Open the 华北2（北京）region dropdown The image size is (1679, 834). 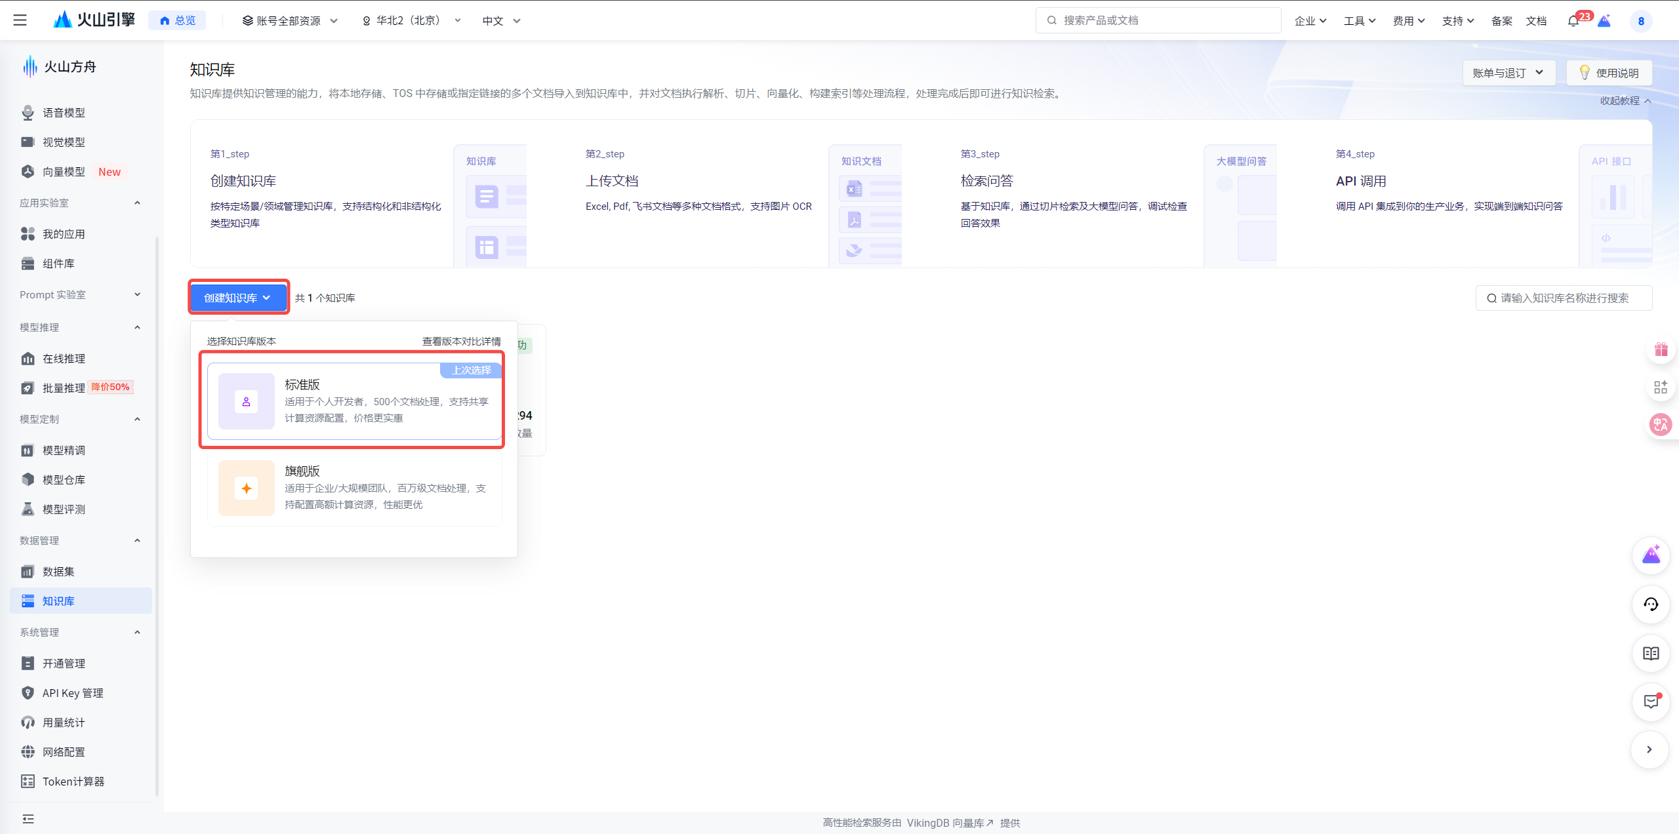[x=411, y=21]
